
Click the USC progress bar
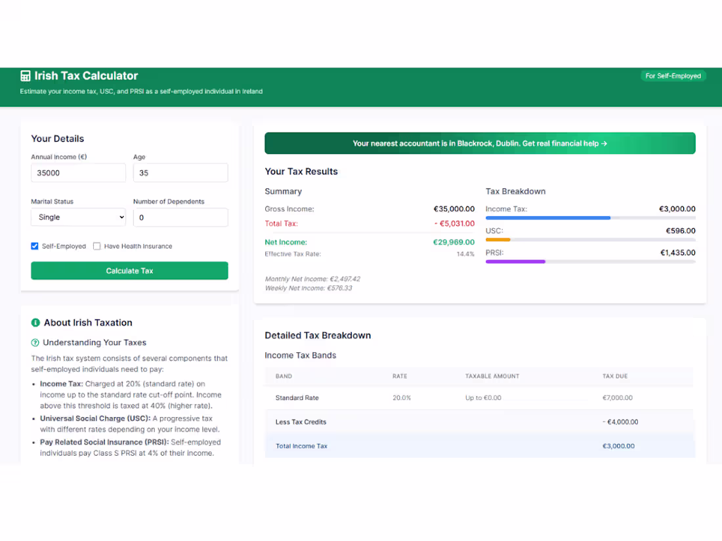coord(591,240)
